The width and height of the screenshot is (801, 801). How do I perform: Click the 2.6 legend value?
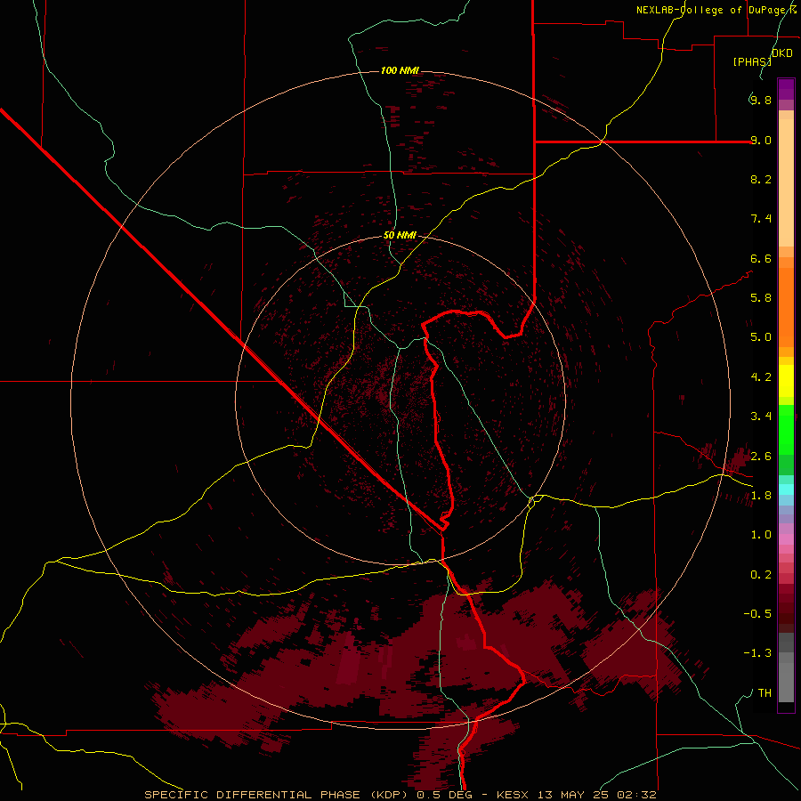point(761,457)
